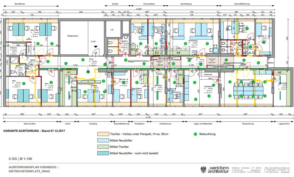Click the A1a cabinet marker

click(x=74, y=91)
